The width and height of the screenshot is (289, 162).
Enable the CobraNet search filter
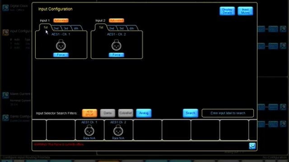click(126, 113)
